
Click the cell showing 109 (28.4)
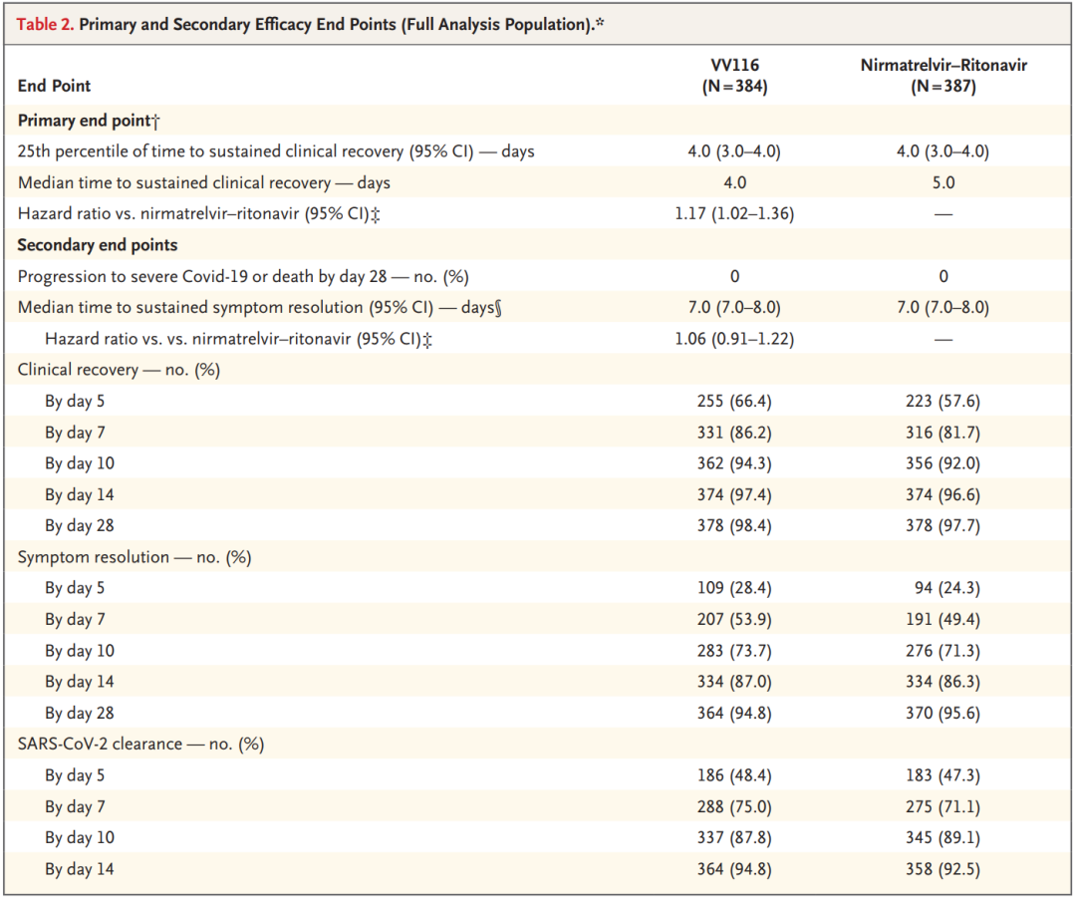[x=734, y=588]
